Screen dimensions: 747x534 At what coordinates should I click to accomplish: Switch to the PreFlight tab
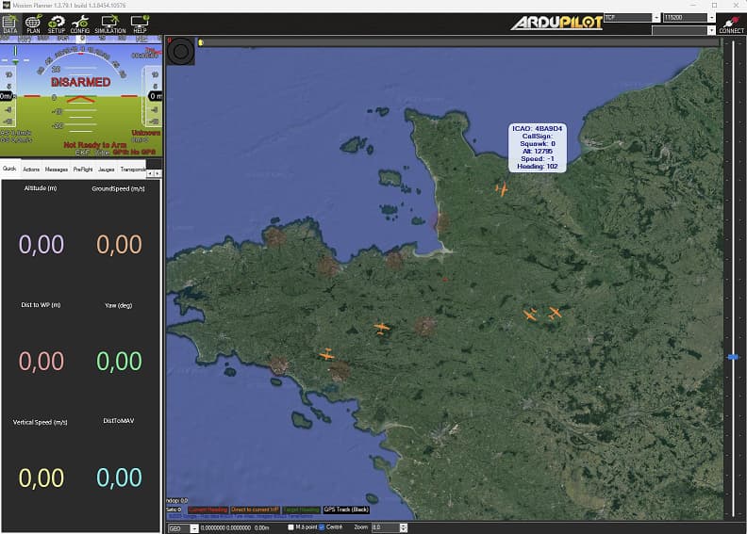(83, 170)
